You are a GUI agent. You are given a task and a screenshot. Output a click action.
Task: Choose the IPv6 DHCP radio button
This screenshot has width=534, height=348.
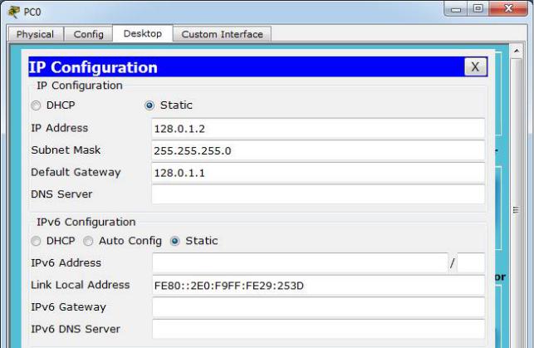(36, 241)
